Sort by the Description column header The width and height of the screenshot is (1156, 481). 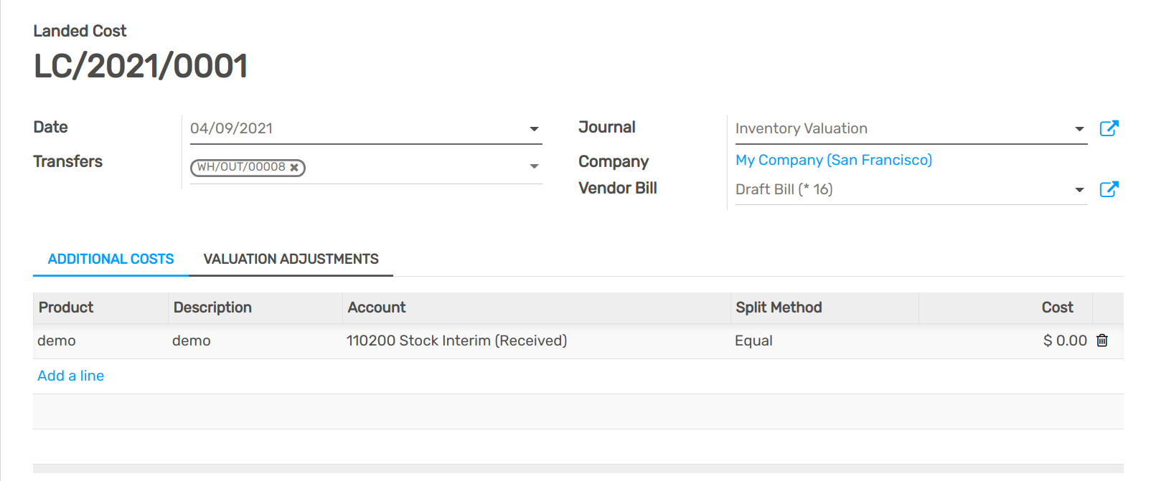(x=255, y=308)
